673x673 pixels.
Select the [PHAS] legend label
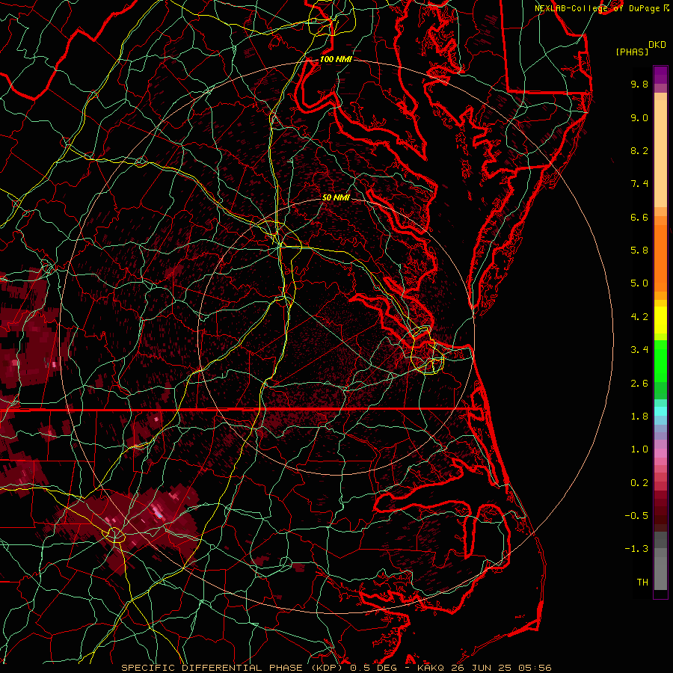pos(632,52)
